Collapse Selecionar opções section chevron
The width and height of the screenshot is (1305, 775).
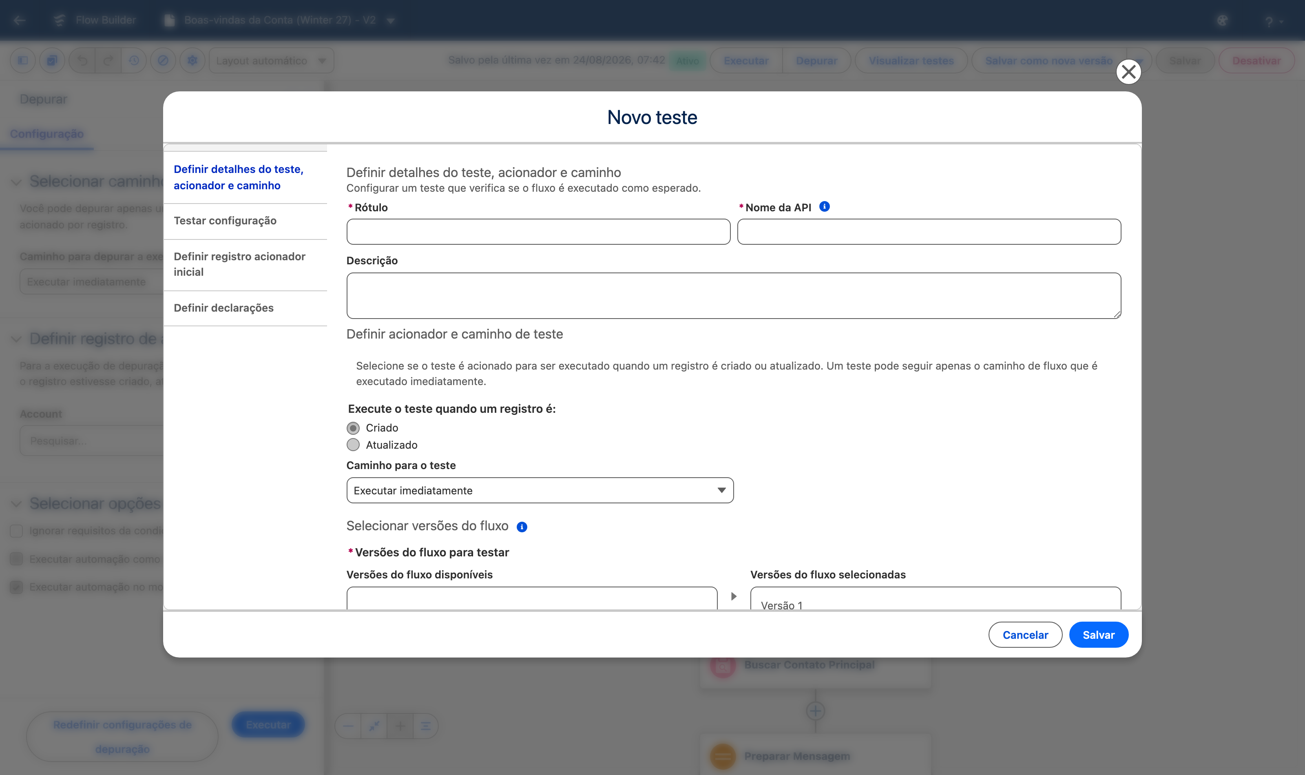(x=16, y=504)
